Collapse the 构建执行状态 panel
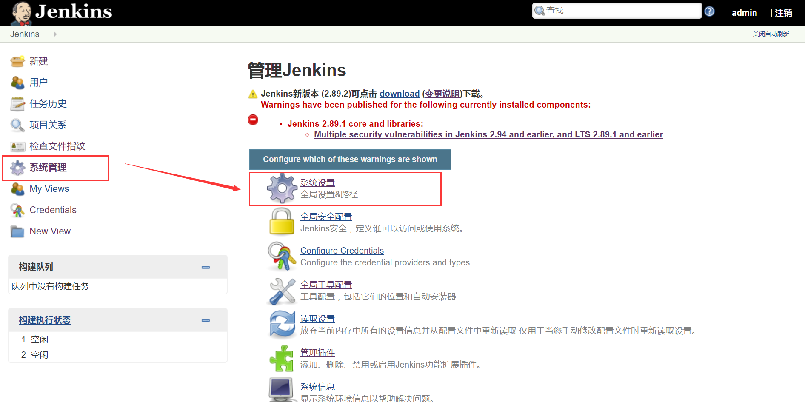Screen dimensions: 805x402 click(x=206, y=320)
